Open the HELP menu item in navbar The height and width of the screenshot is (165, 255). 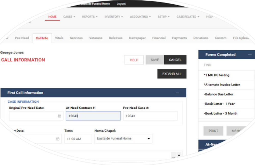[209, 17]
